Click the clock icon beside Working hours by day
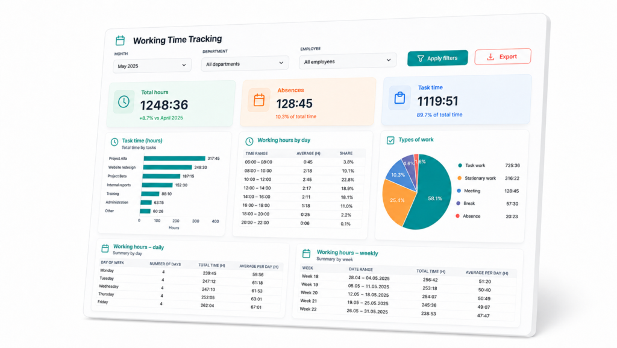 [249, 141]
